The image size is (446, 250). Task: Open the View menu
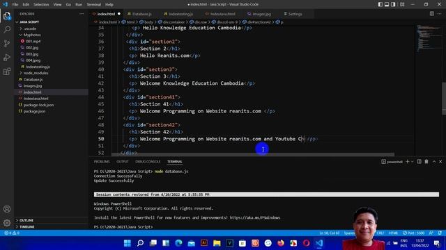57,5
